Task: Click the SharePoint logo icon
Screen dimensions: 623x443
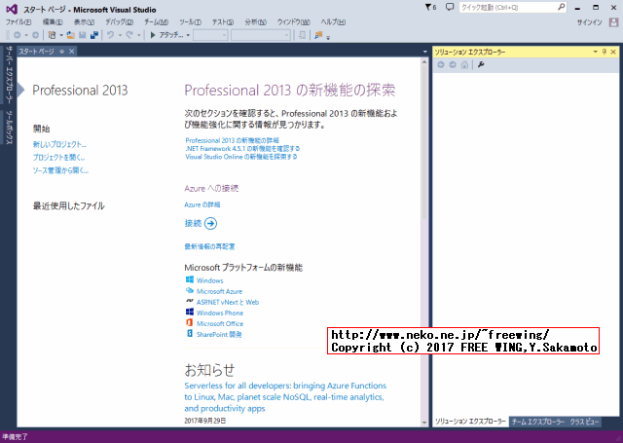Action: coord(190,333)
